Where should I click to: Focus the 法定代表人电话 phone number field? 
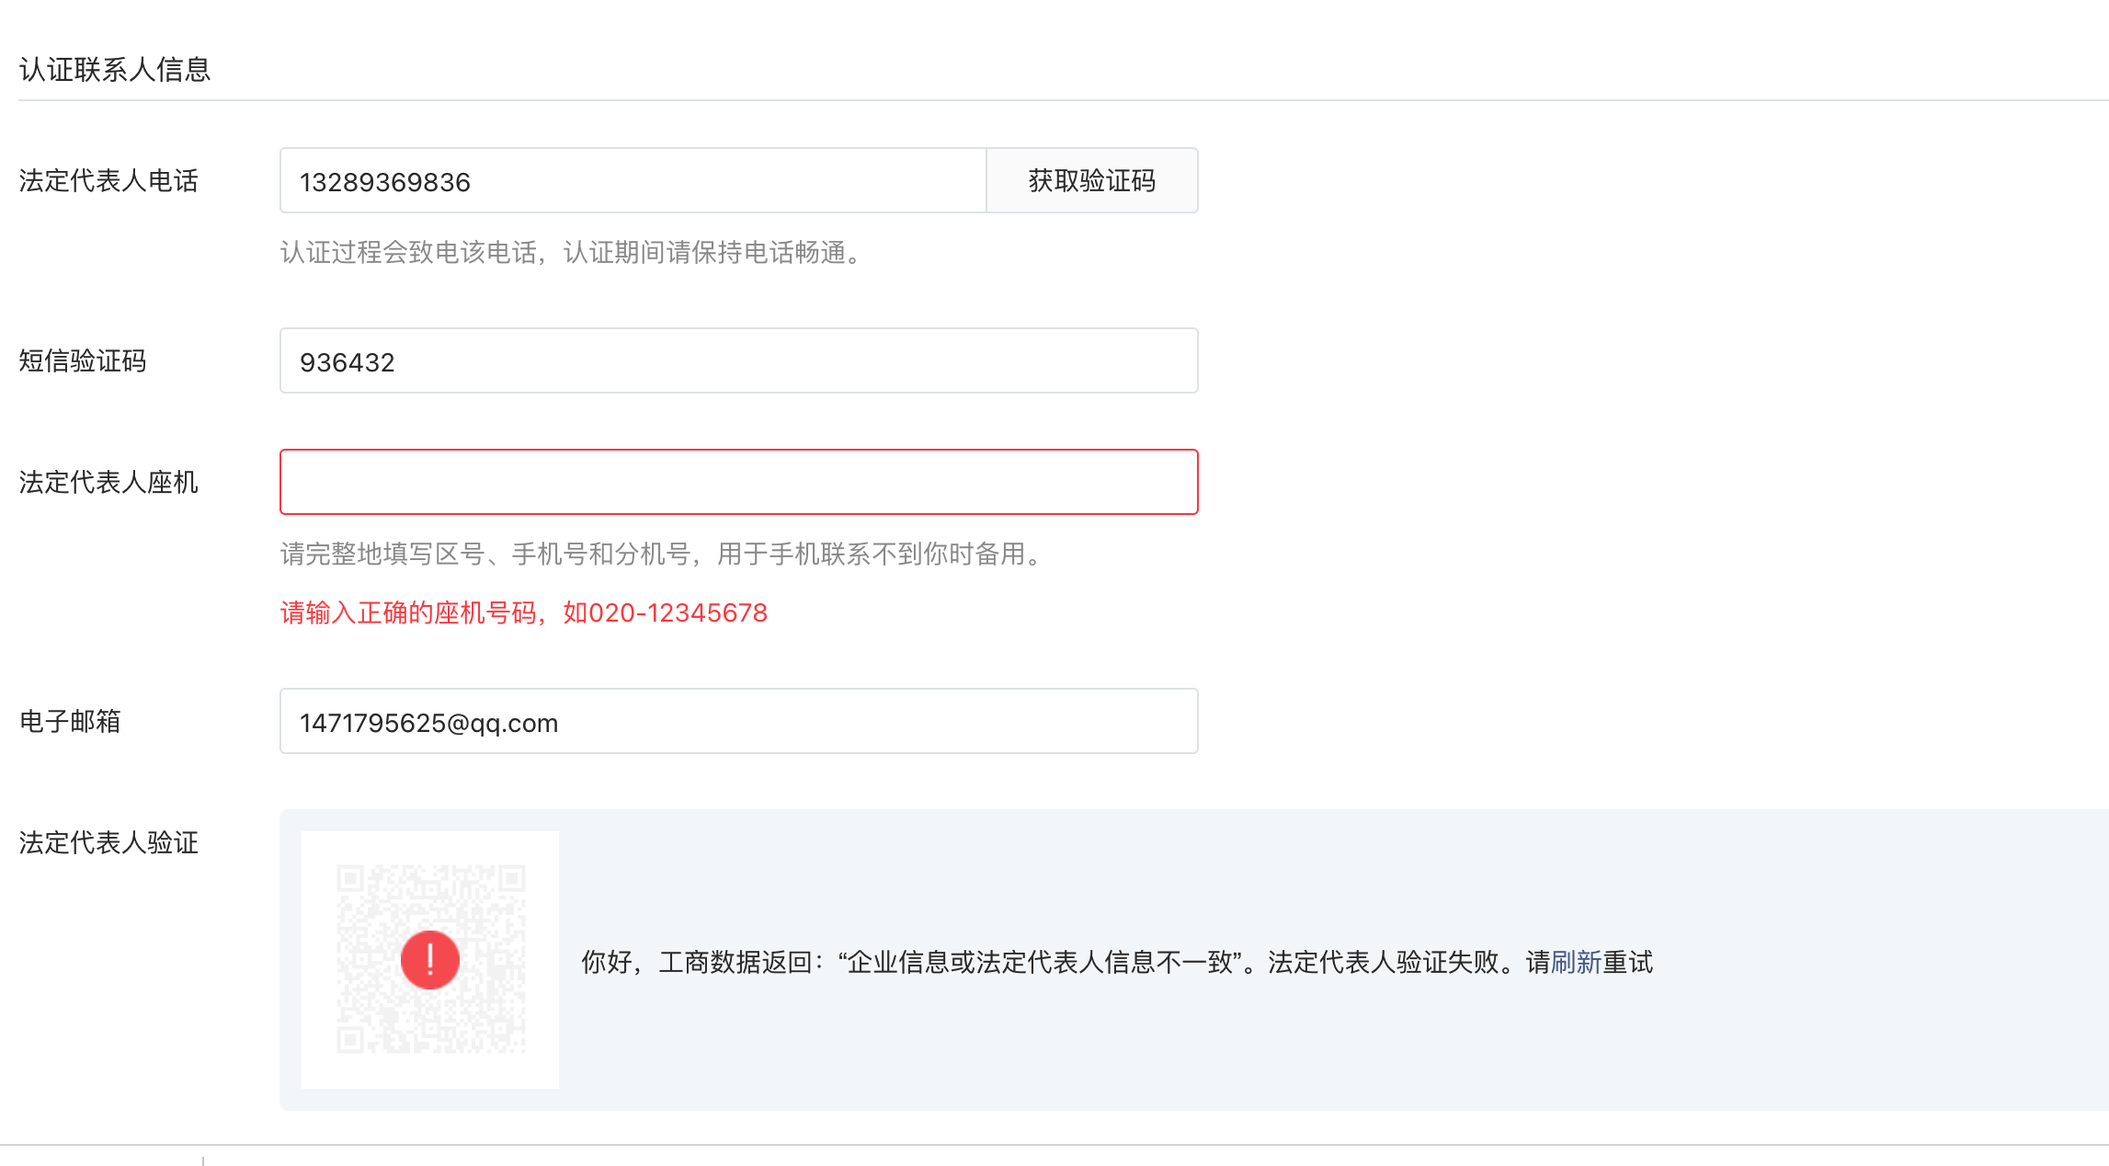coord(633,181)
